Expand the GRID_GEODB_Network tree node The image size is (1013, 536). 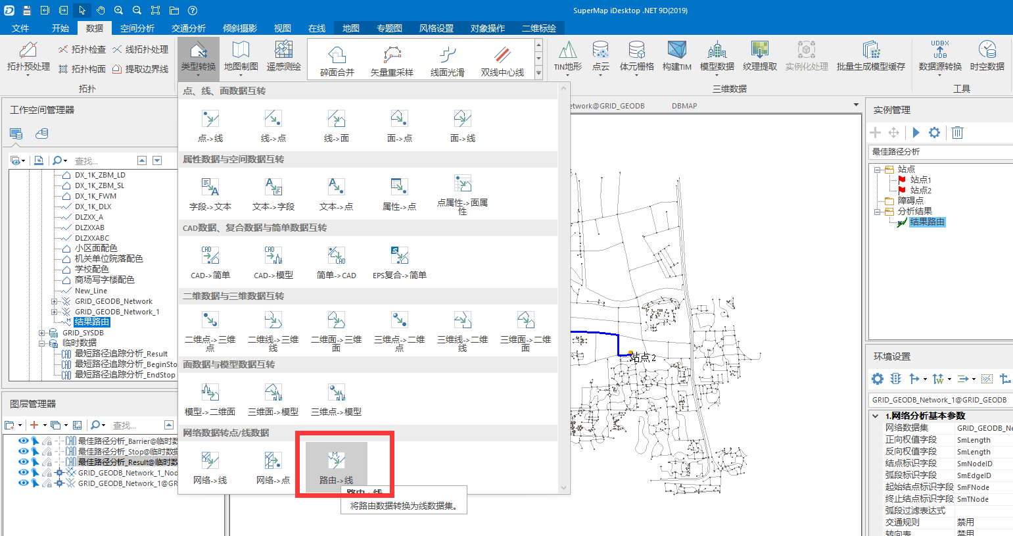tap(54, 301)
